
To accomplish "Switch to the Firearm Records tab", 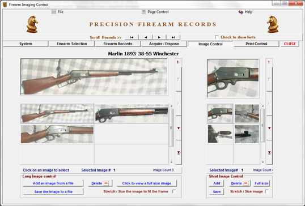I will tap(118, 44).
